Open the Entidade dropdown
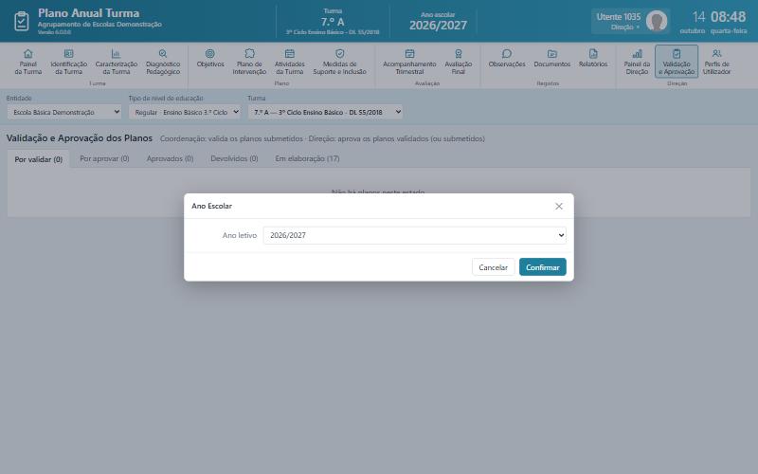The width and height of the screenshot is (758, 474). [63, 112]
